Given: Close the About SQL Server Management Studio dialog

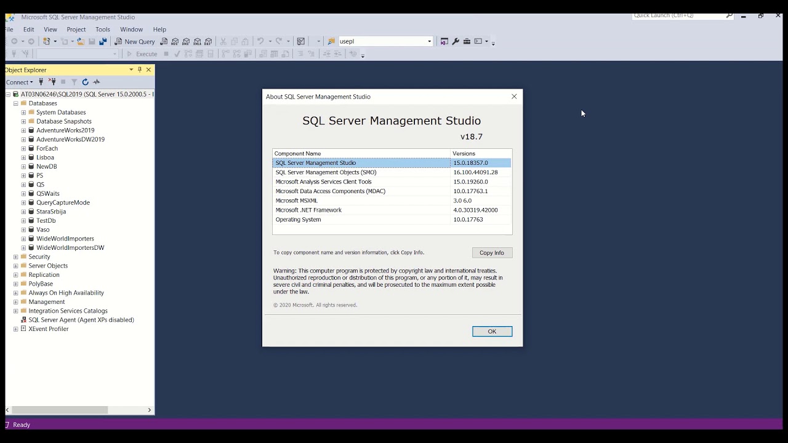Looking at the screenshot, I should [514, 97].
